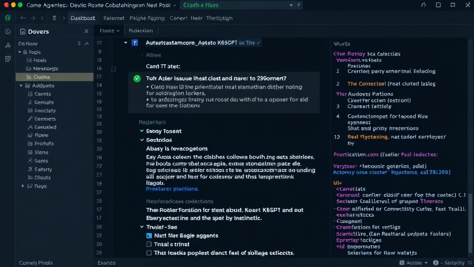Check the This leacks poplest checkbox
Viewport: 474px width, 267px height.
point(149,253)
